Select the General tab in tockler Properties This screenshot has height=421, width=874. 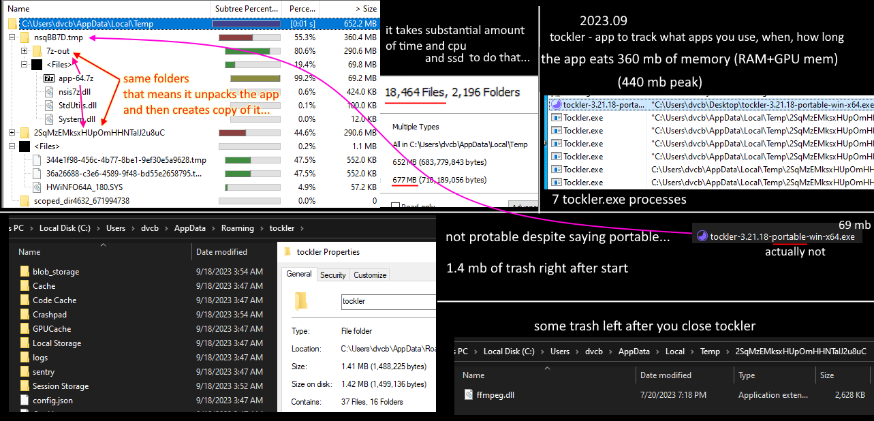[x=299, y=274]
